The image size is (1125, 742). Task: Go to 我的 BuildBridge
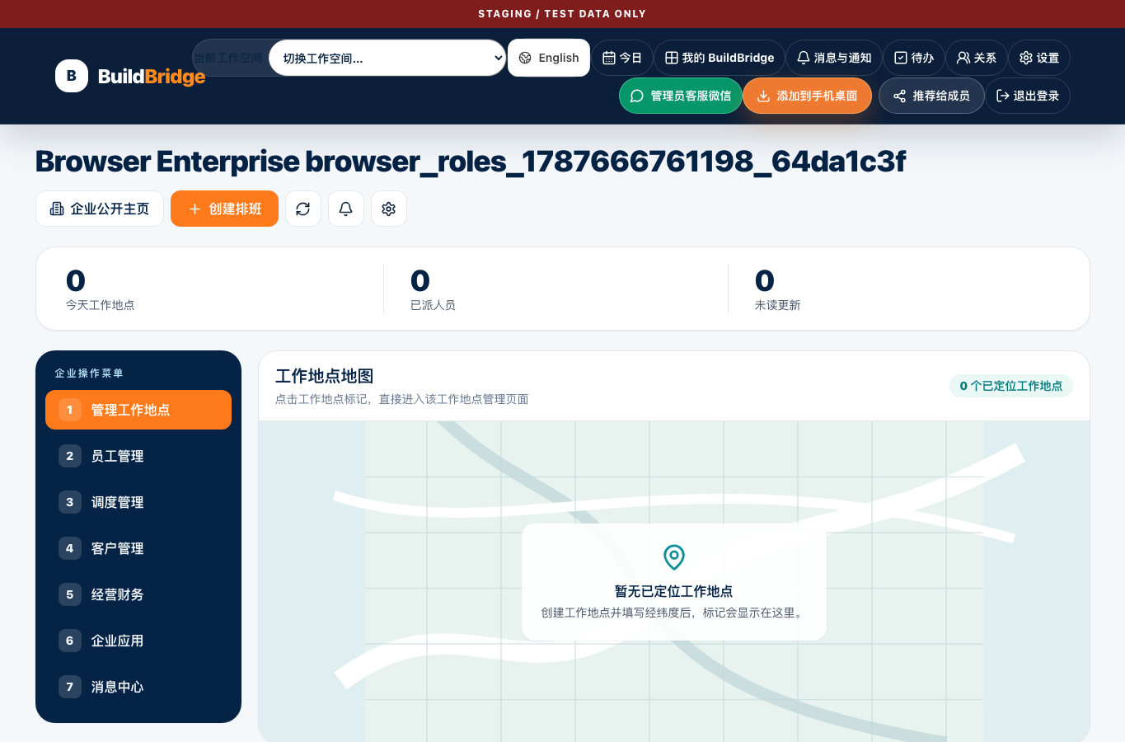tap(720, 58)
